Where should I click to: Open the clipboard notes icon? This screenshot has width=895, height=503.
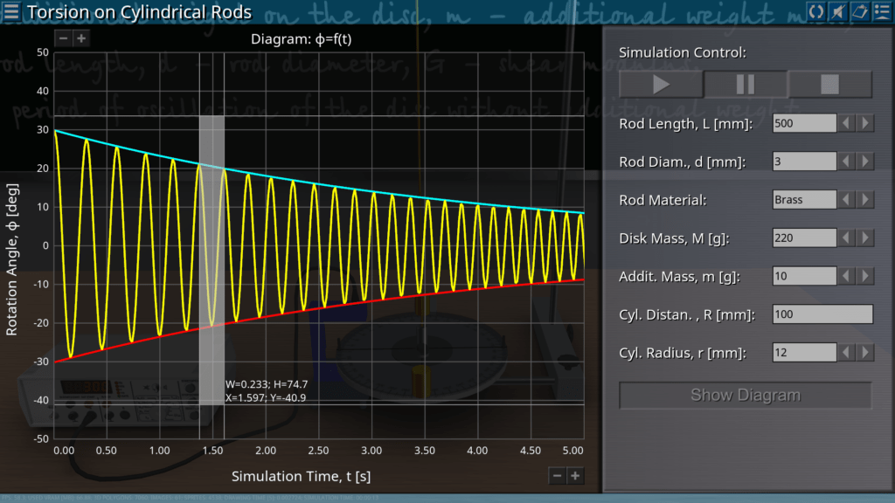pyautogui.click(x=859, y=11)
